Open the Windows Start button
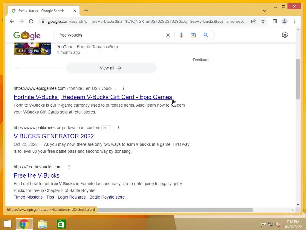The image size is (306, 230). pyautogui.click(x=7, y=224)
